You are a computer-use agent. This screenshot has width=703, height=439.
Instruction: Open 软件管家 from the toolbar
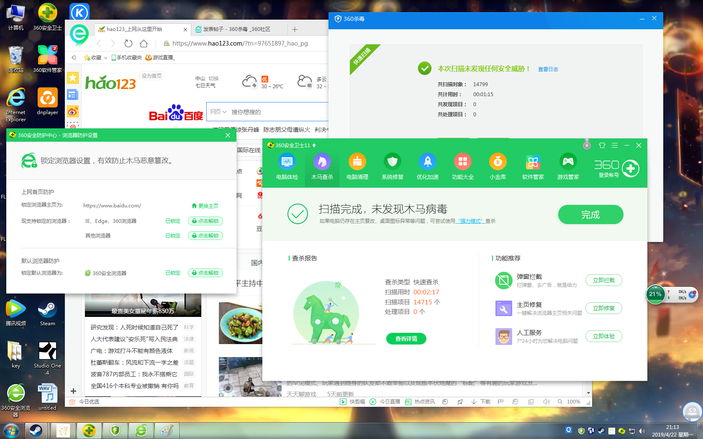(533, 166)
